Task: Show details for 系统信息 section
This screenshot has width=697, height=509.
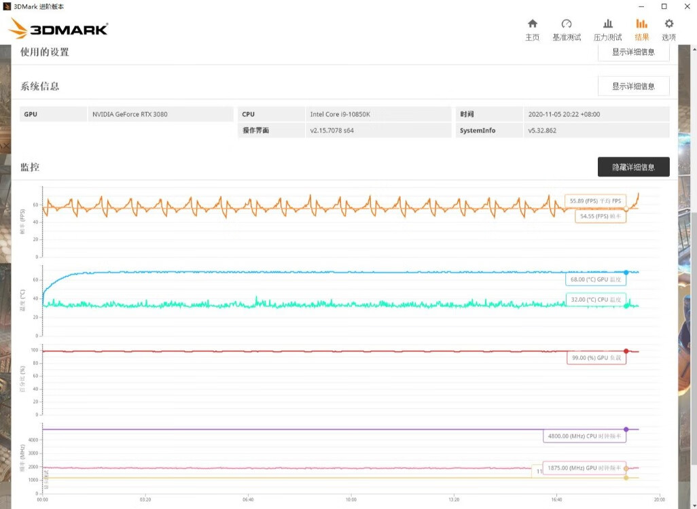Action: pyautogui.click(x=633, y=86)
